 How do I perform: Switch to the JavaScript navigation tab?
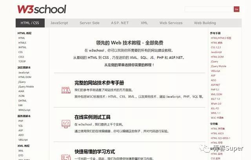click(59, 23)
